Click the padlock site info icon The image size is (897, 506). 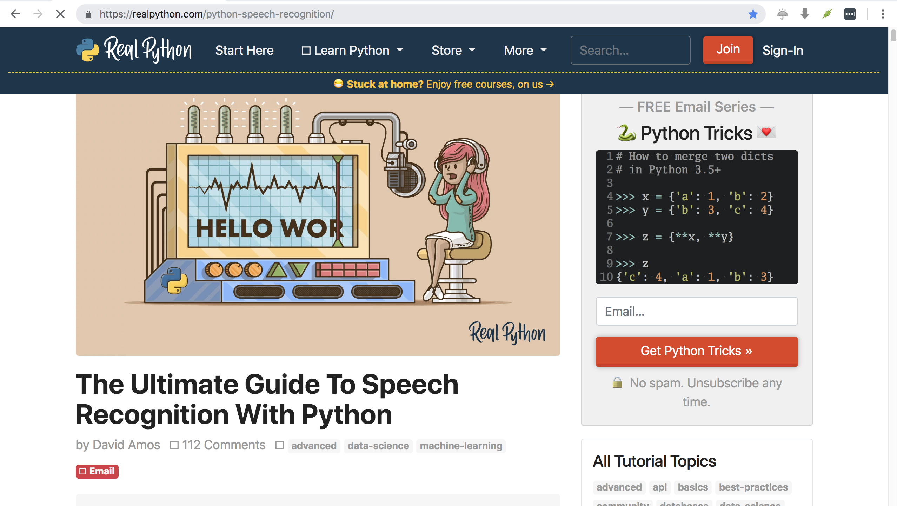(x=88, y=14)
